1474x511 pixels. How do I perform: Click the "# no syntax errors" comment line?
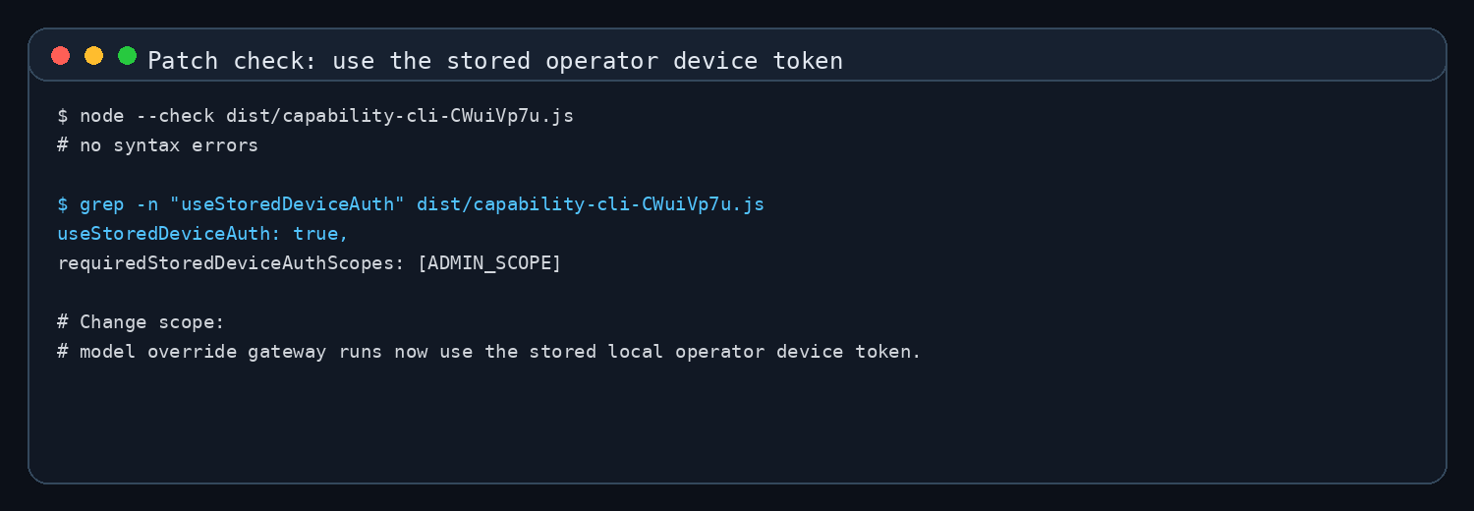157,145
